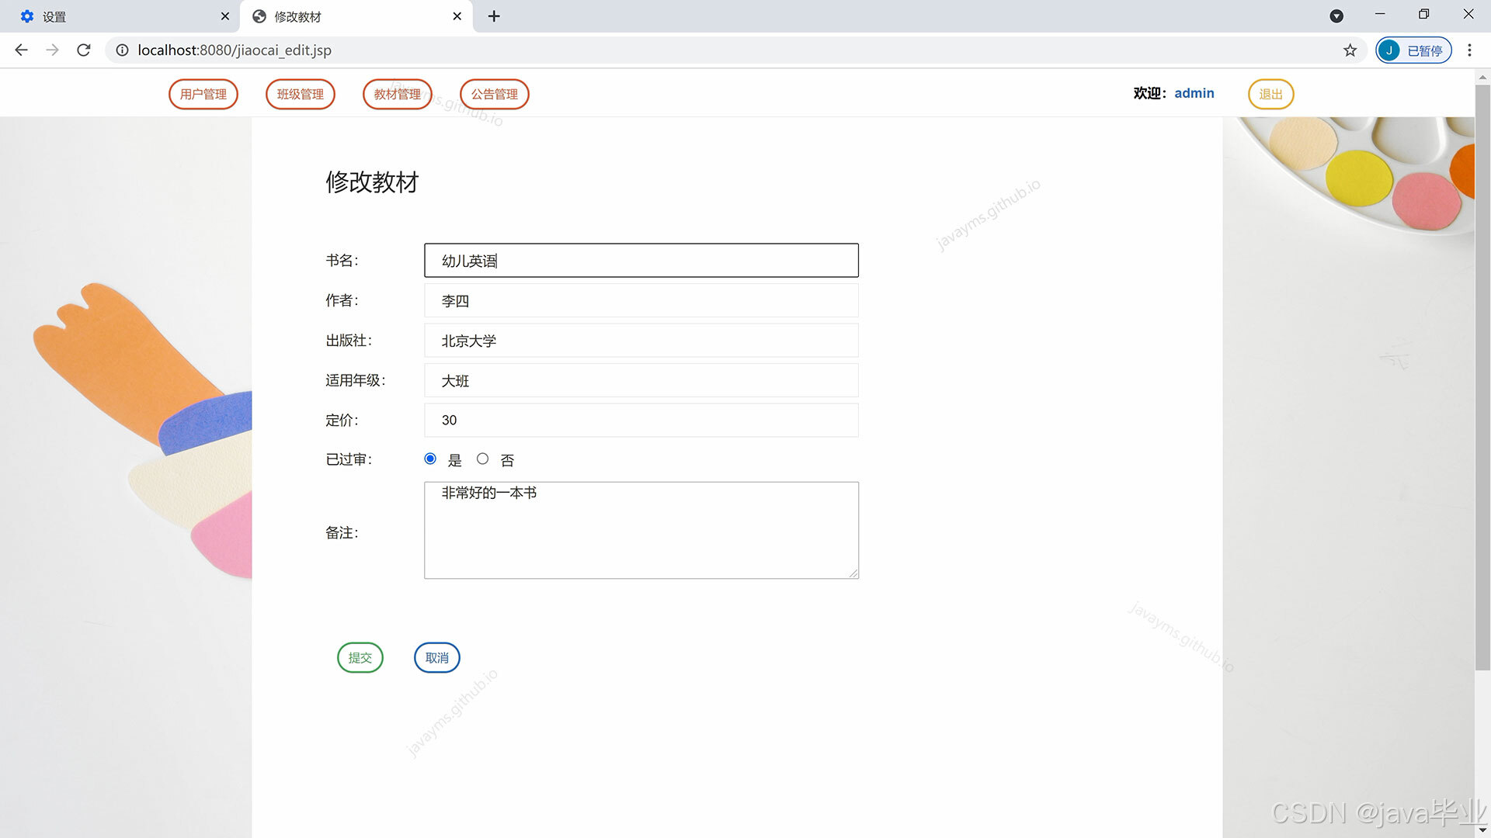Click the 书名 label
The height and width of the screenshot is (838, 1491).
[x=342, y=261]
